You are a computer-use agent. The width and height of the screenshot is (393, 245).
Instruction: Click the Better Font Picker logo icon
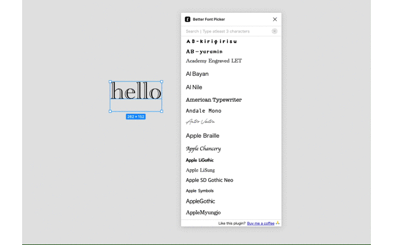coord(187,19)
